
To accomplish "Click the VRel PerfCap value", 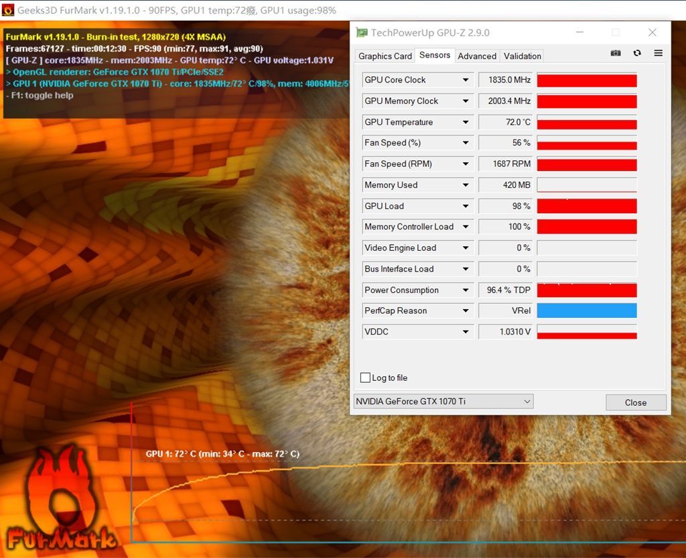I will coord(506,311).
